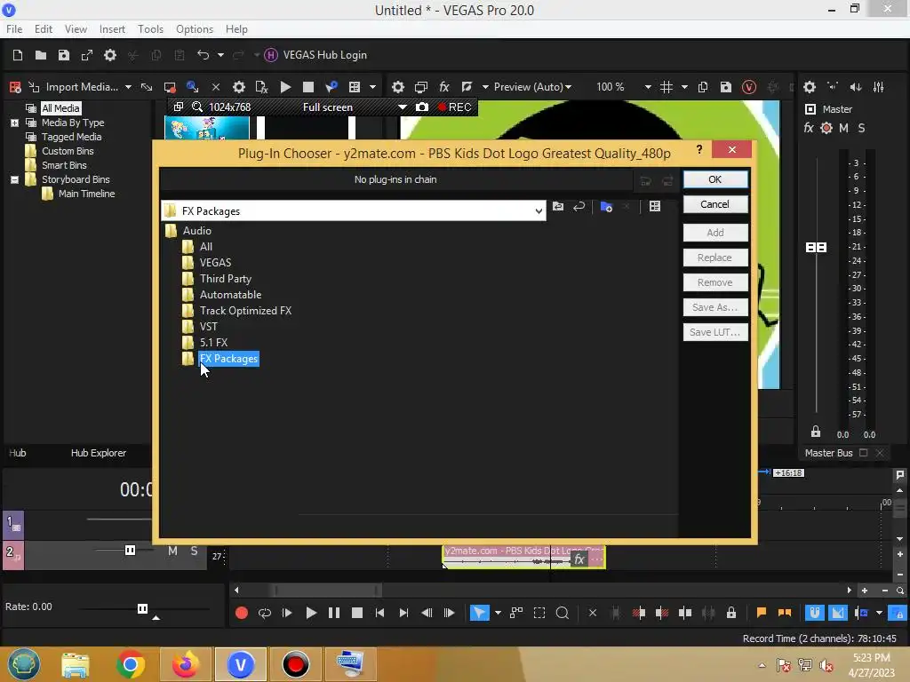Screen dimensions: 910x682
Task: Open the Edit menu
Action: [x=44, y=29]
